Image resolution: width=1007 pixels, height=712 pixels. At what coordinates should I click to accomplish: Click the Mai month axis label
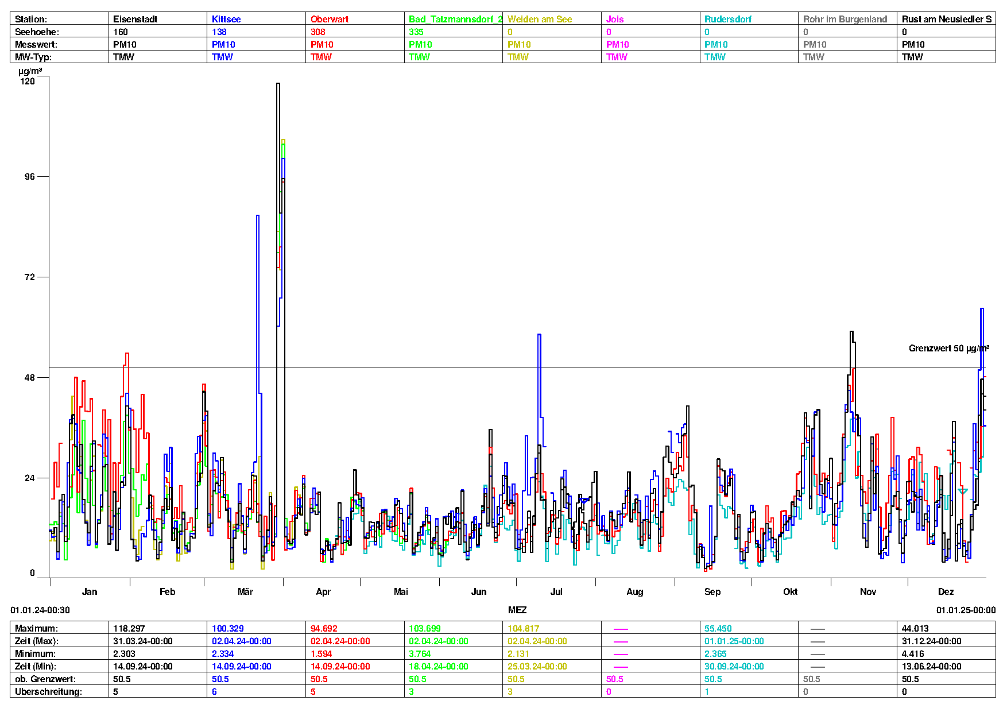point(401,591)
